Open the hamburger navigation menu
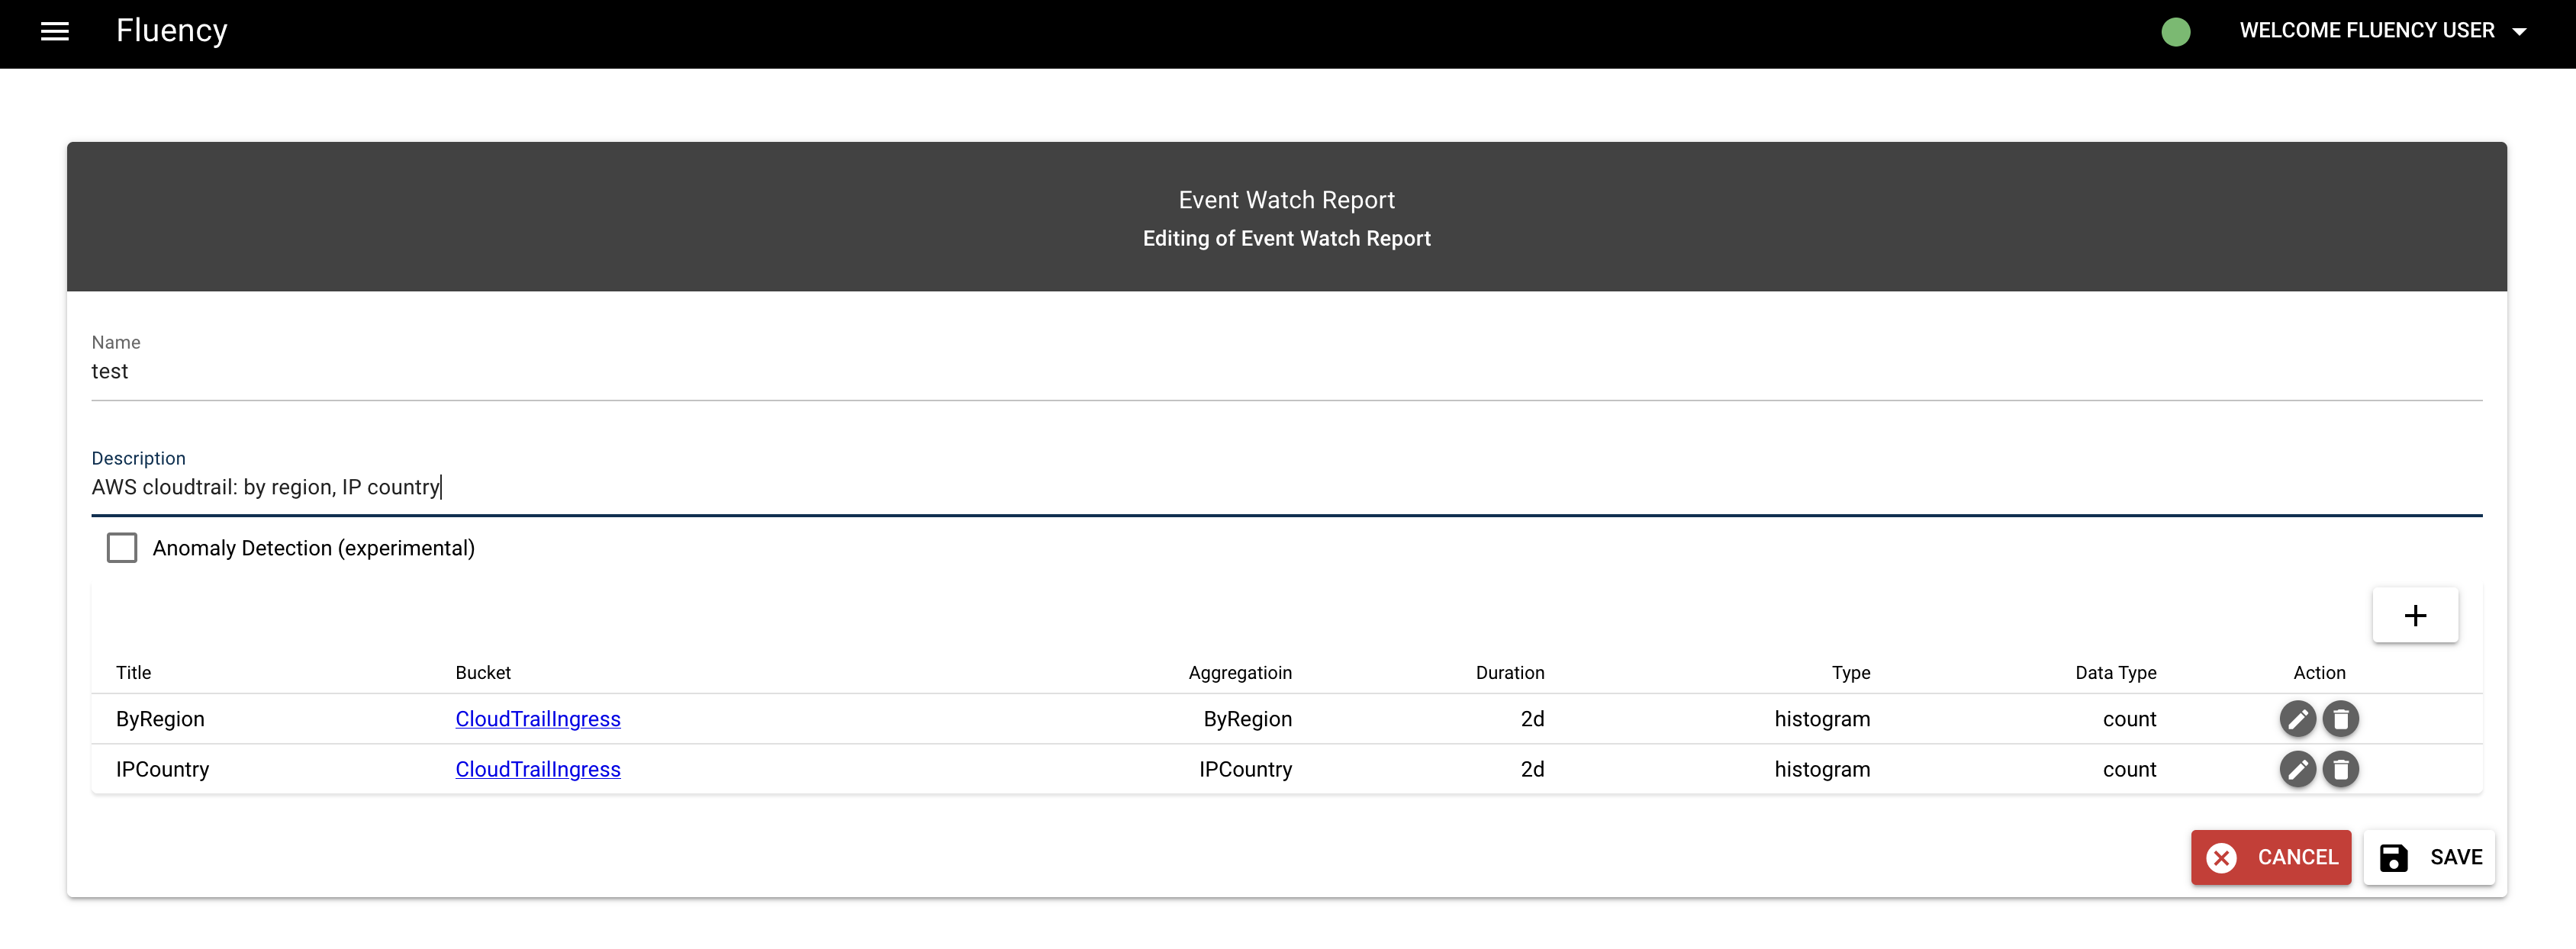The image size is (2576, 949). pos(55,31)
